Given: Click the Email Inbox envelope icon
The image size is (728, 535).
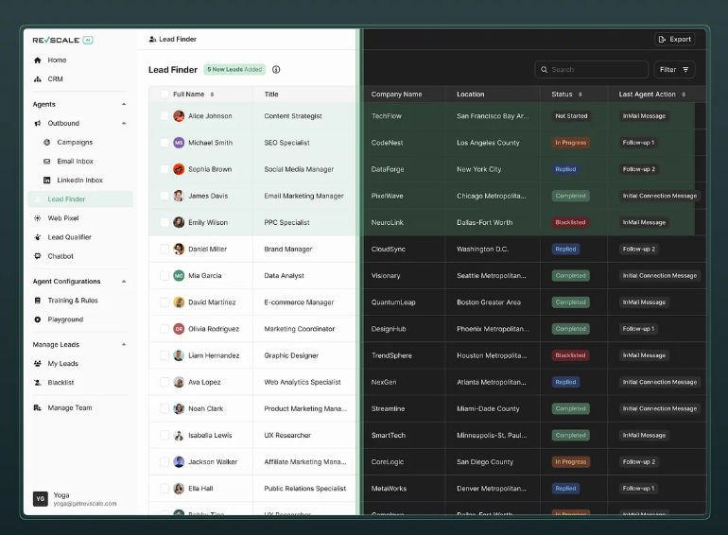Looking at the screenshot, I should click(x=47, y=161).
